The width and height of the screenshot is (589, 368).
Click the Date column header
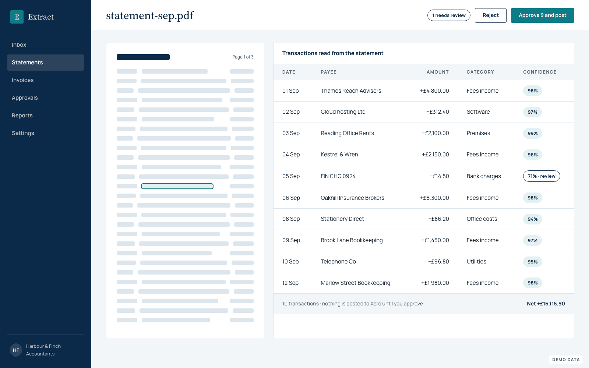[x=289, y=72]
